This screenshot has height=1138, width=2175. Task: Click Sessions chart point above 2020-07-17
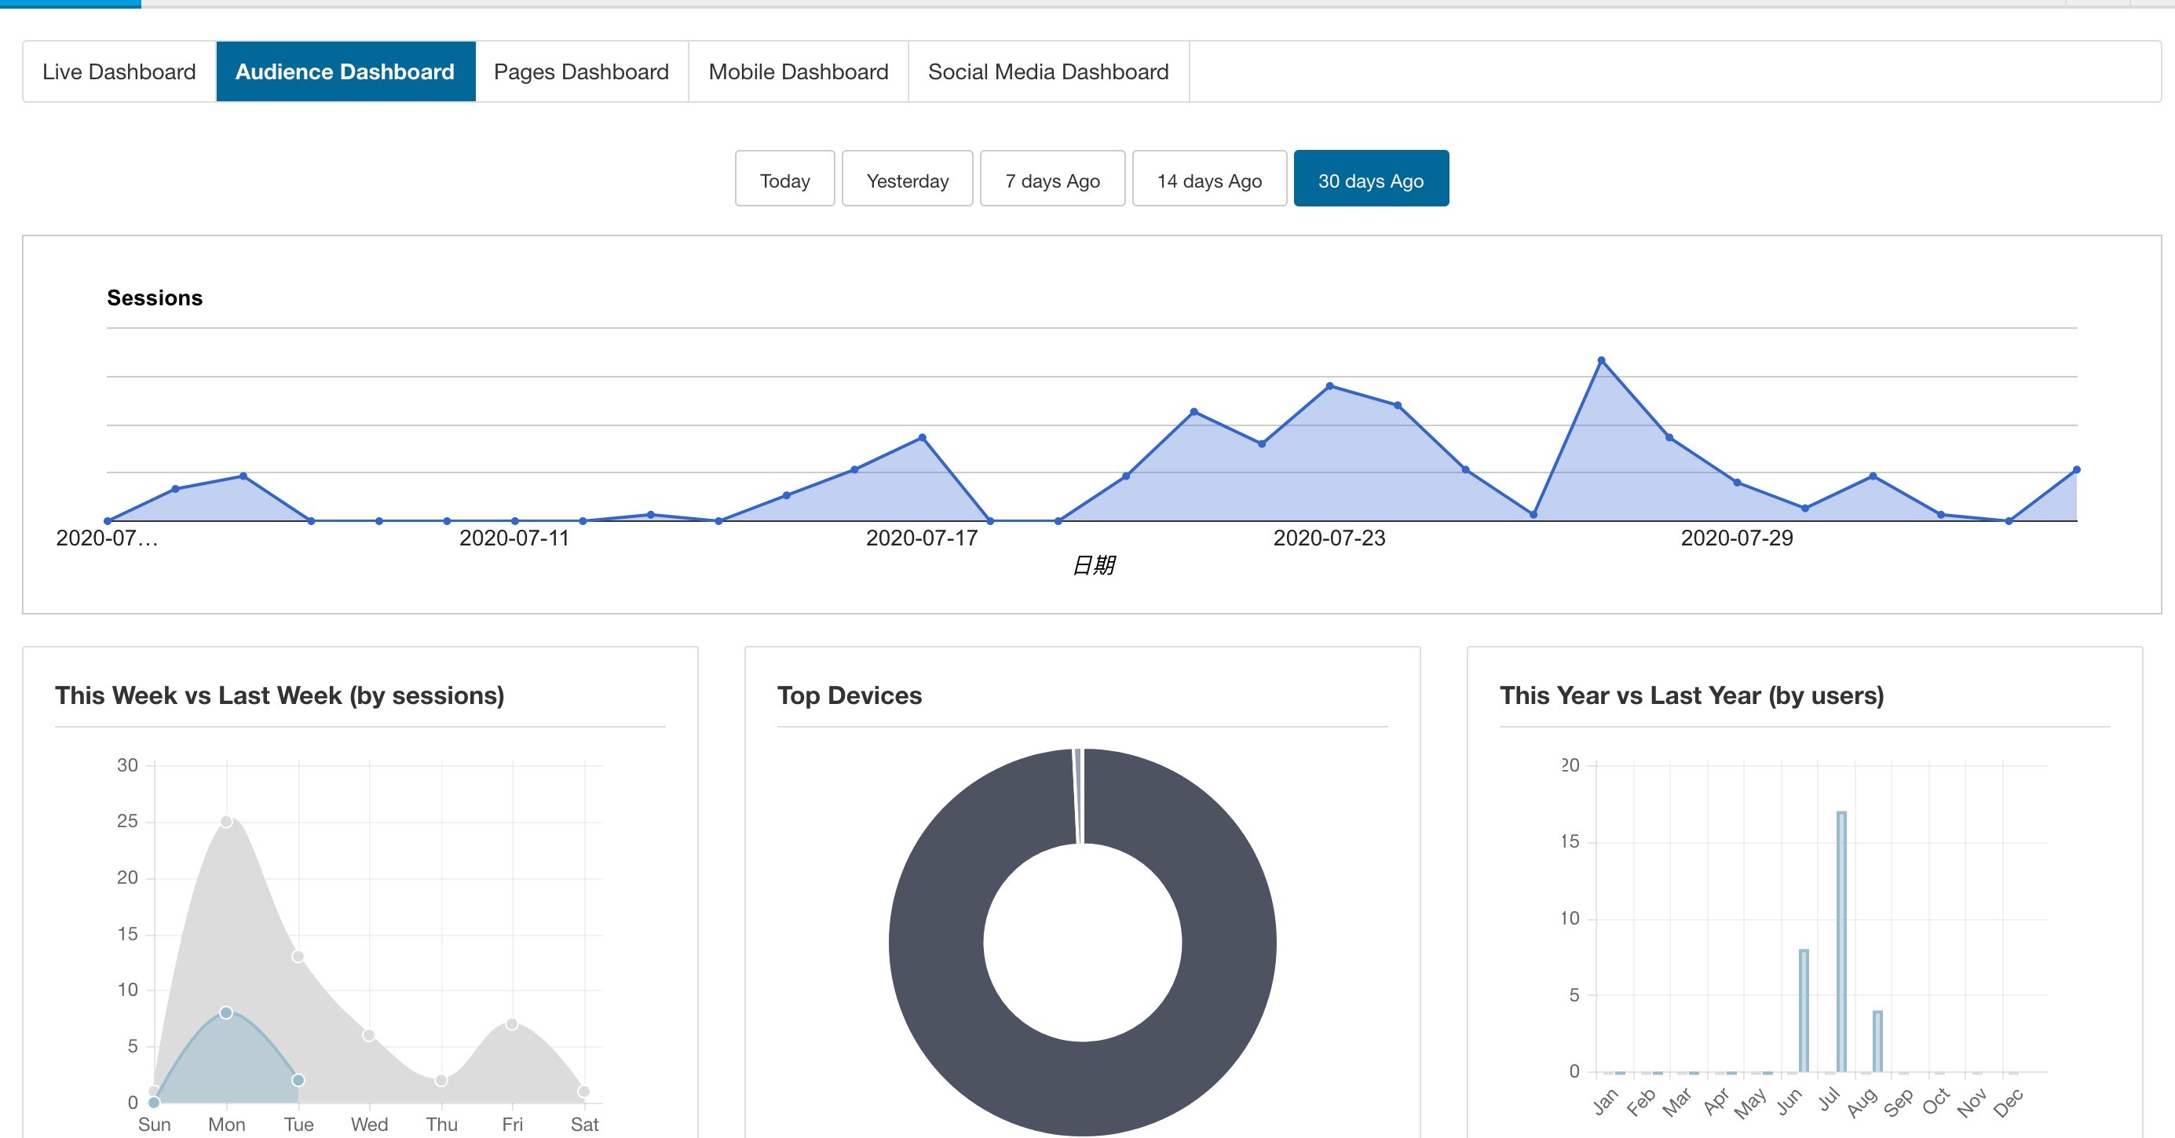point(922,437)
